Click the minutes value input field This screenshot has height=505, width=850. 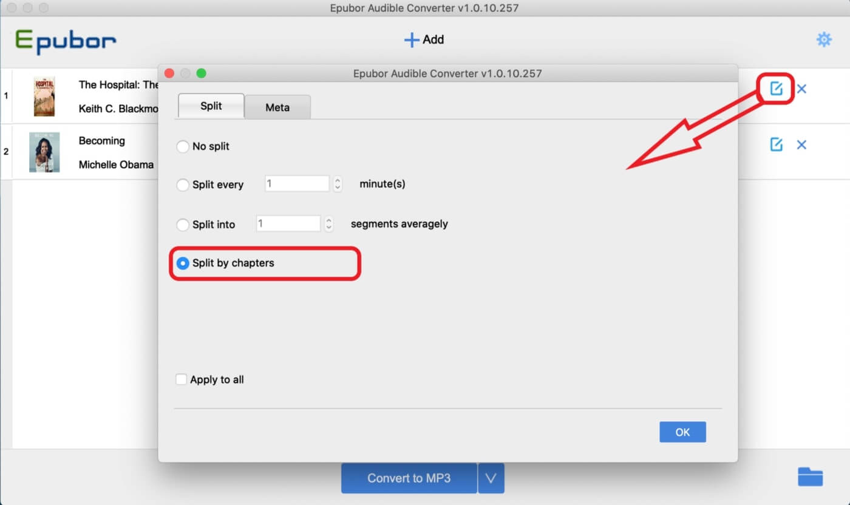tap(297, 183)
